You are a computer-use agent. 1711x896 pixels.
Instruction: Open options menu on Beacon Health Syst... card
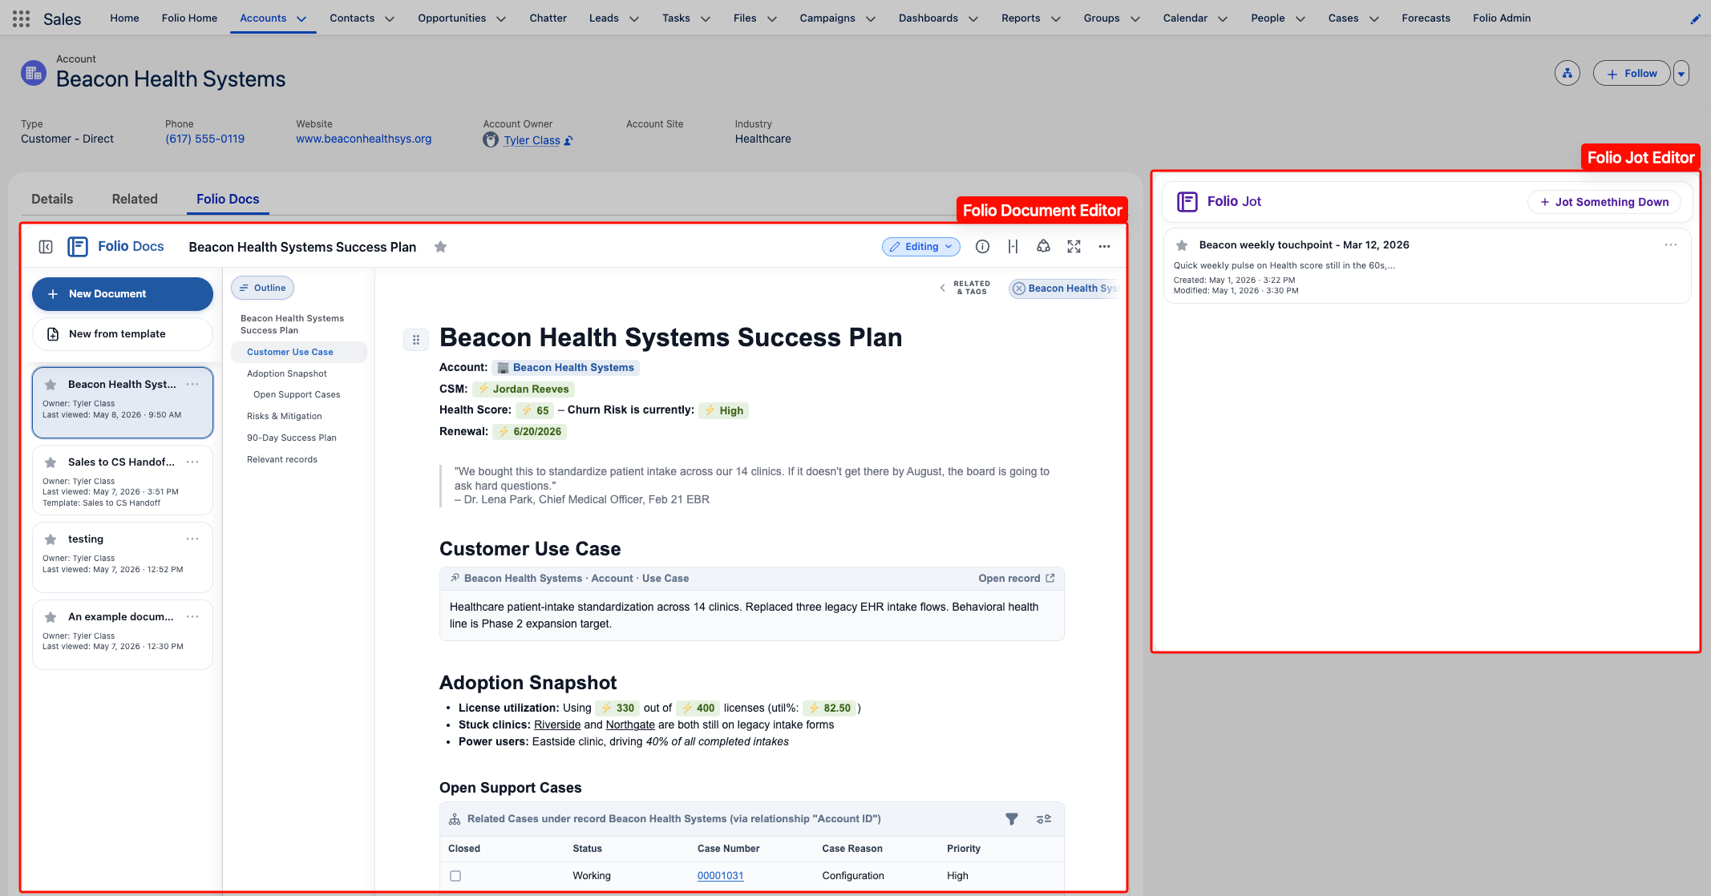pyautogui.click(x=192, y=385)
